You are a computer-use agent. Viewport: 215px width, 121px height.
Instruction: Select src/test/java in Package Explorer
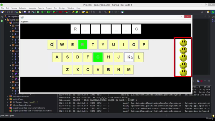(x=18, y=99)
